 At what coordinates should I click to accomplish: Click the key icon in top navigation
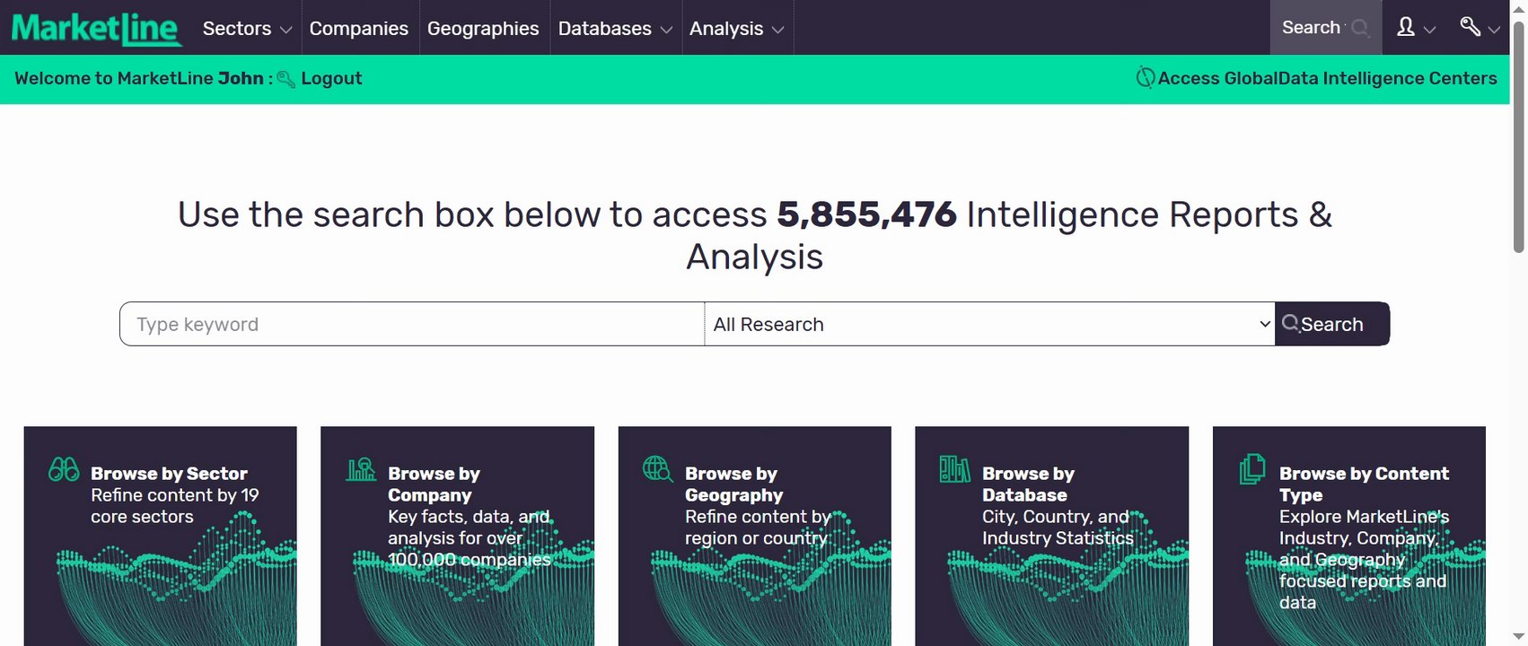point(1470,27)
